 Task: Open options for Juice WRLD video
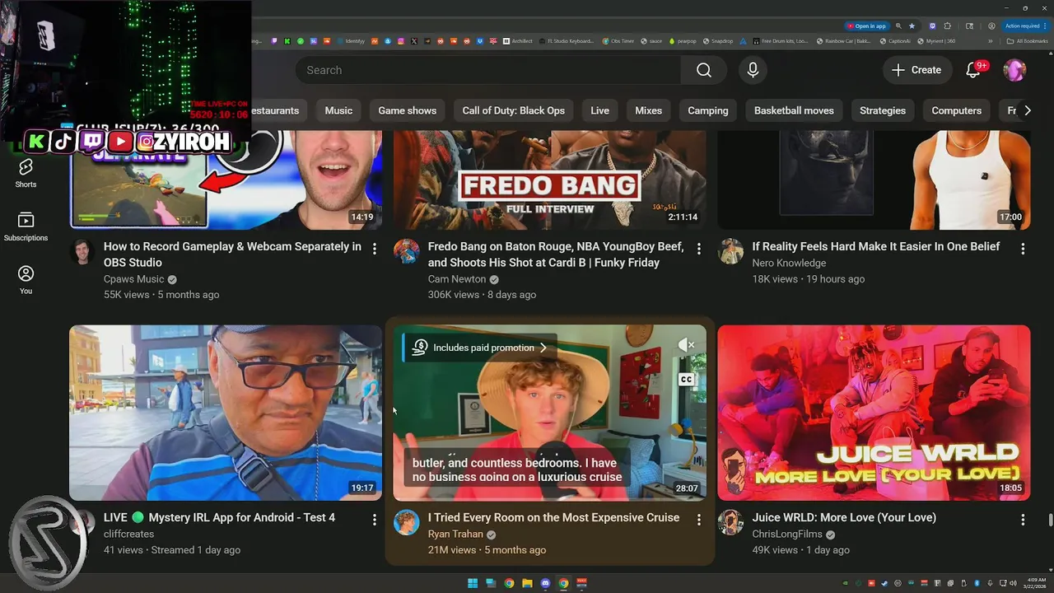click(x=1023, y=520)
